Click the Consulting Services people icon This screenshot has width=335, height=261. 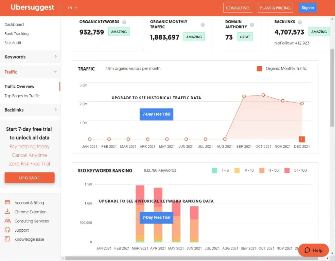pos(8,220)
